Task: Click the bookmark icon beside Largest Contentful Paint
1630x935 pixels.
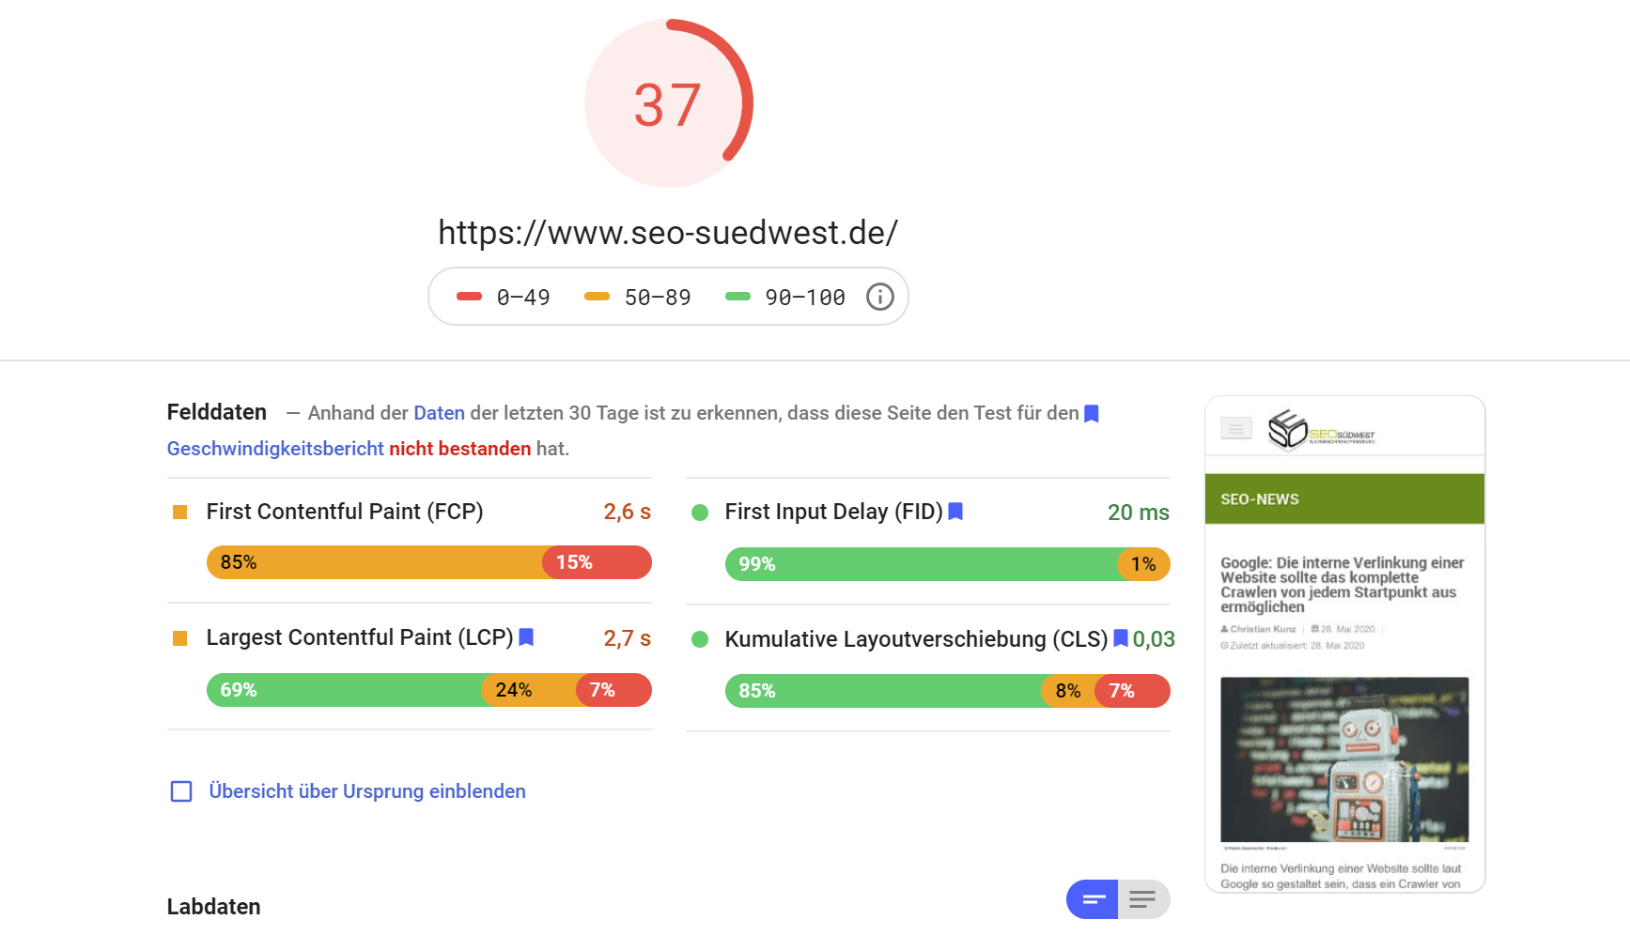Action: (x=526, y=637)
